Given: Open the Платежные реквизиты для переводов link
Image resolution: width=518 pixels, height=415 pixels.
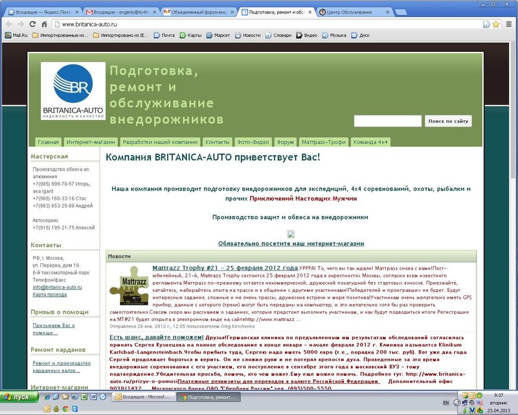Looking at the screenshot, I should click(278, 381).
